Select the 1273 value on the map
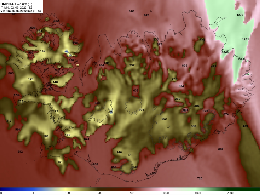This screenshot has width=260, height=195. coord(240,15)
